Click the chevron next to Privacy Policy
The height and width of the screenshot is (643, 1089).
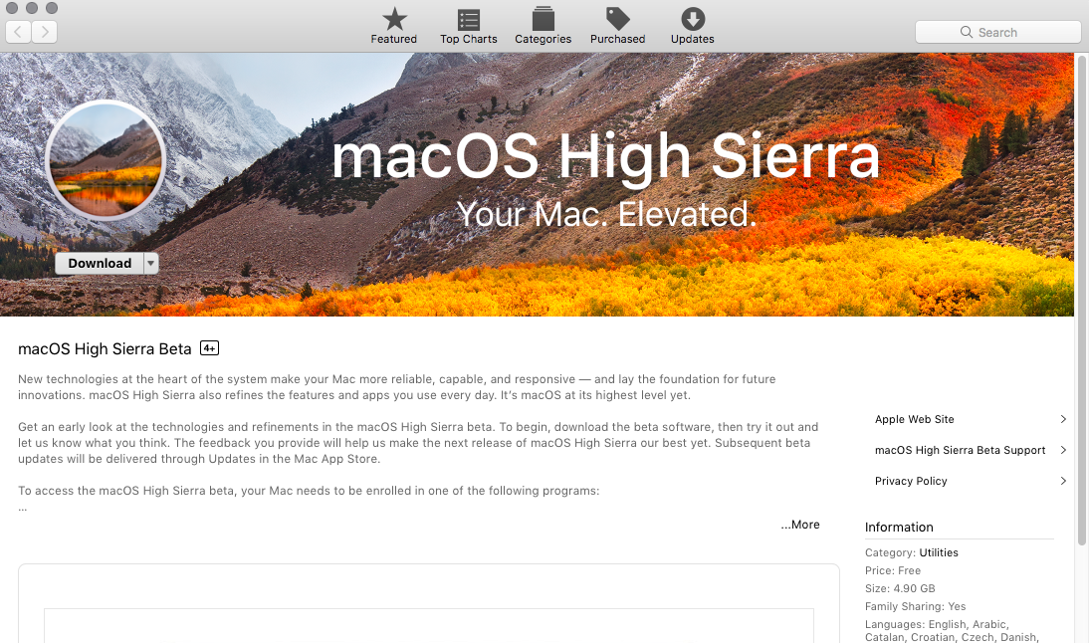[x=1063, y=481]
